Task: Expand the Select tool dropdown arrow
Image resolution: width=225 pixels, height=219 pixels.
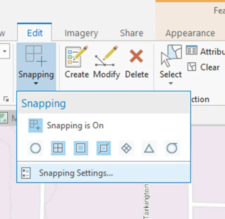Action: pos(170,83)
